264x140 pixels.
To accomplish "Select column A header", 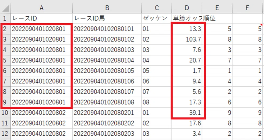I will click(42, 8).
